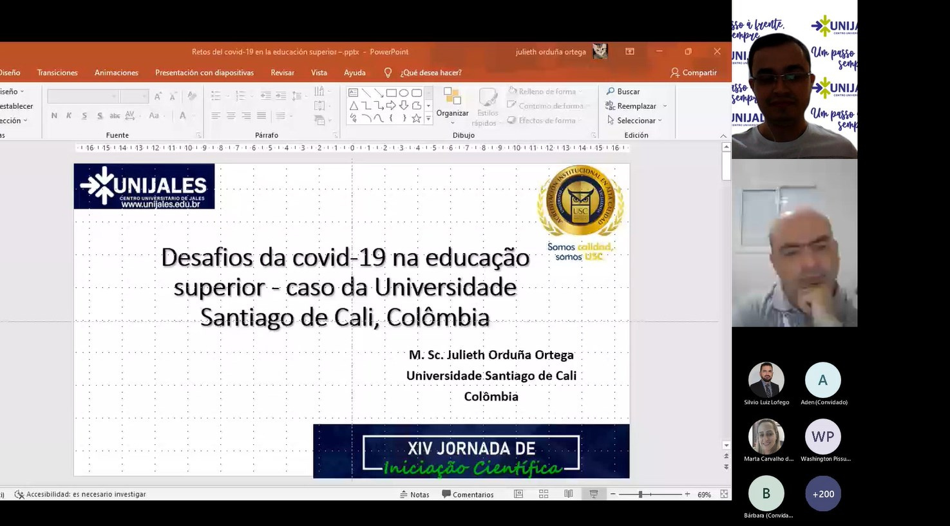Open Seleccionar dropdown
This screenshot has width=950, height=526.
point(634,120)
